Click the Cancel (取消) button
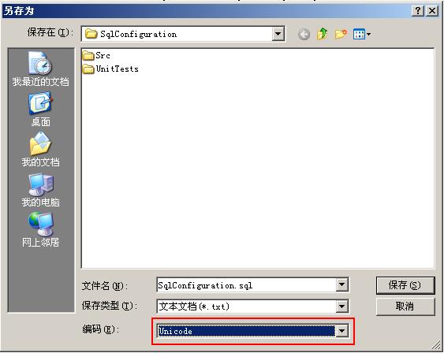 pos(405,306)
